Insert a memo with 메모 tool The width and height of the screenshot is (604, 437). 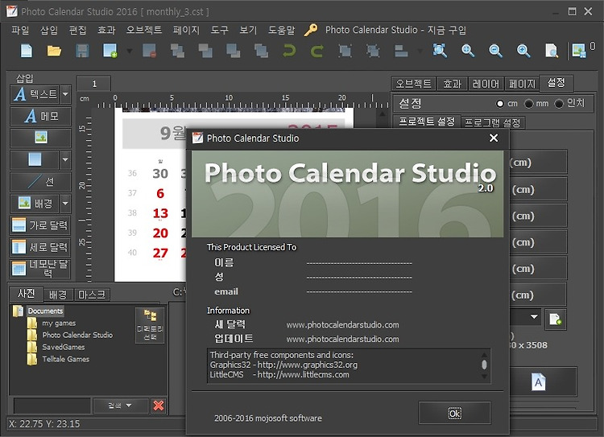pos(41,116)
